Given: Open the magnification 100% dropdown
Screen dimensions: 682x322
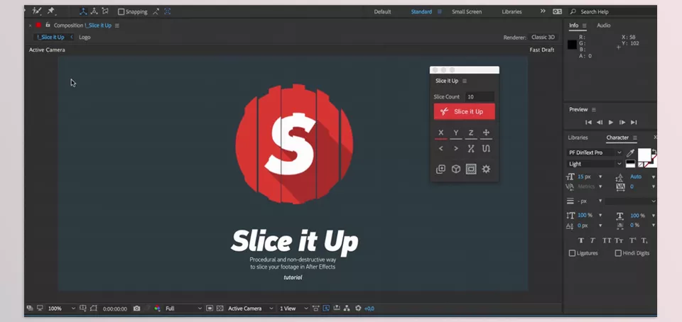Looking at the screenshot, I should coord(61,309).
